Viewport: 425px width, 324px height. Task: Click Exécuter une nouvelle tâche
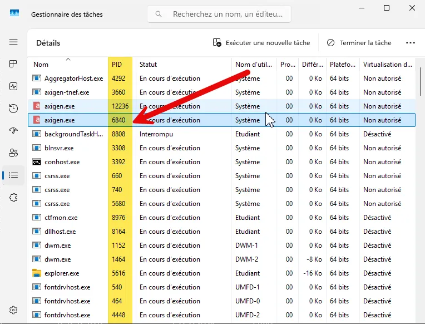tap(261, 43)
